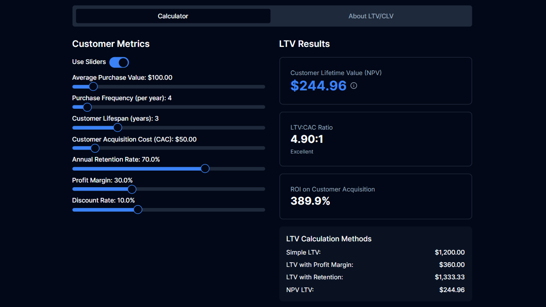The height and width of the screenshot is (307, 546).
Task: Click the Customer Metrics heading
Action: click(110, 43)
